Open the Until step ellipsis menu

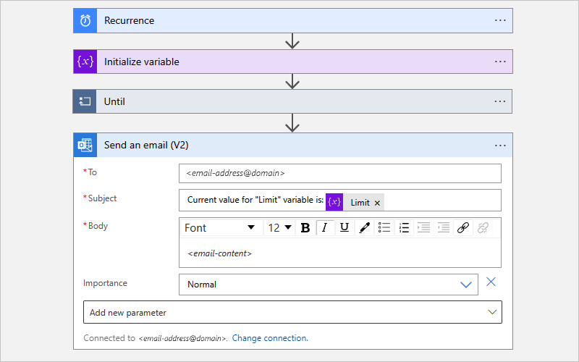point(500,101)
